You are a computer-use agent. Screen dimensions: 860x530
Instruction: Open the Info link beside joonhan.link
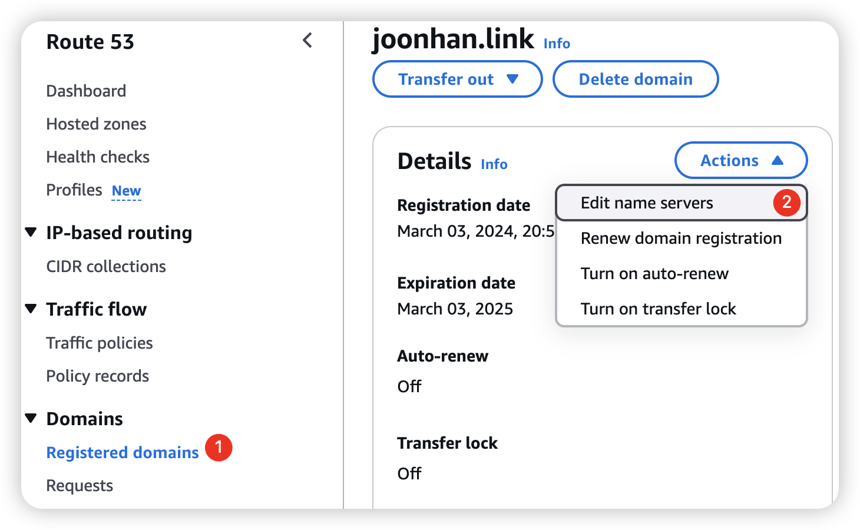pyautogui.click(x=557, y=44)
